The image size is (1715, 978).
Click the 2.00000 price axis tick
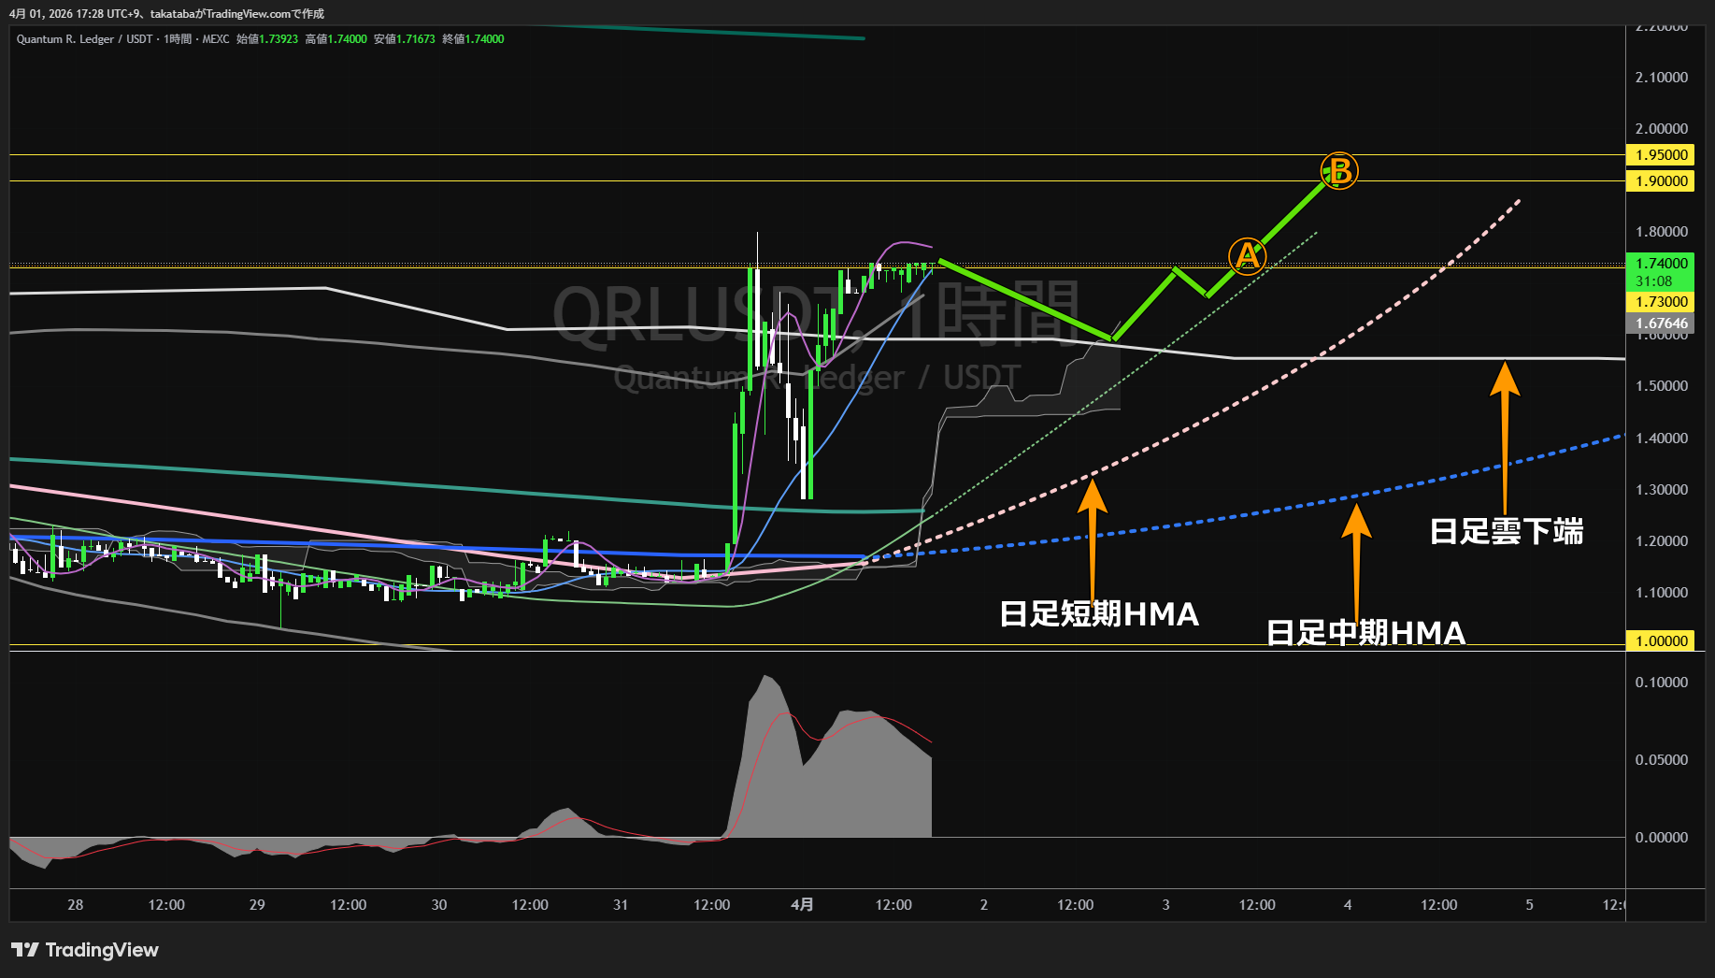point(1661,129)
